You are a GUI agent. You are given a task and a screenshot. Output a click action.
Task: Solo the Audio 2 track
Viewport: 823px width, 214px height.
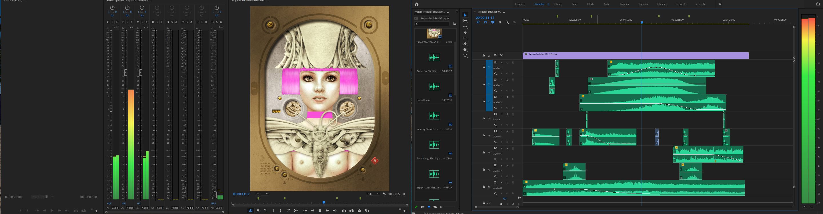507,80
